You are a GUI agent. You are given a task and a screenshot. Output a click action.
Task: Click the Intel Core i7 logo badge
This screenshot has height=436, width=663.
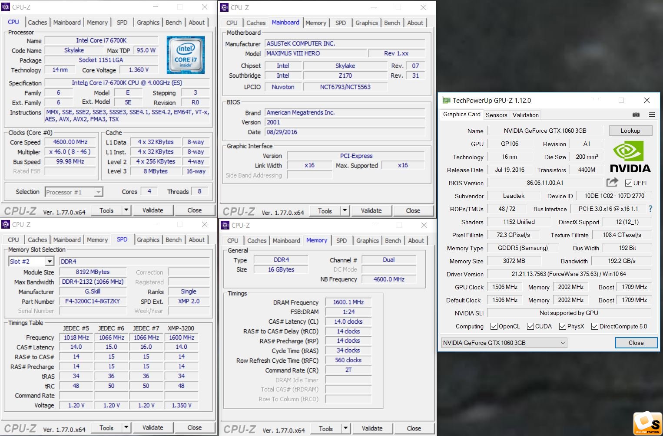[x=186, y=55]
